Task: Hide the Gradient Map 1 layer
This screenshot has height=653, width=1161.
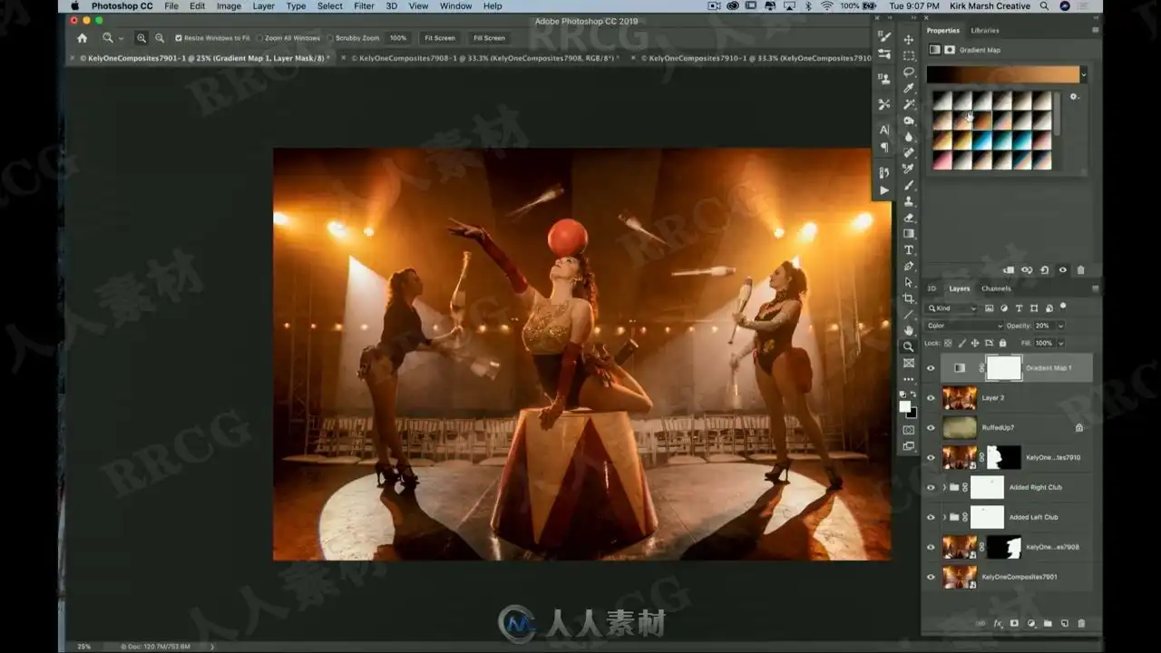Action: coord(931,368)
